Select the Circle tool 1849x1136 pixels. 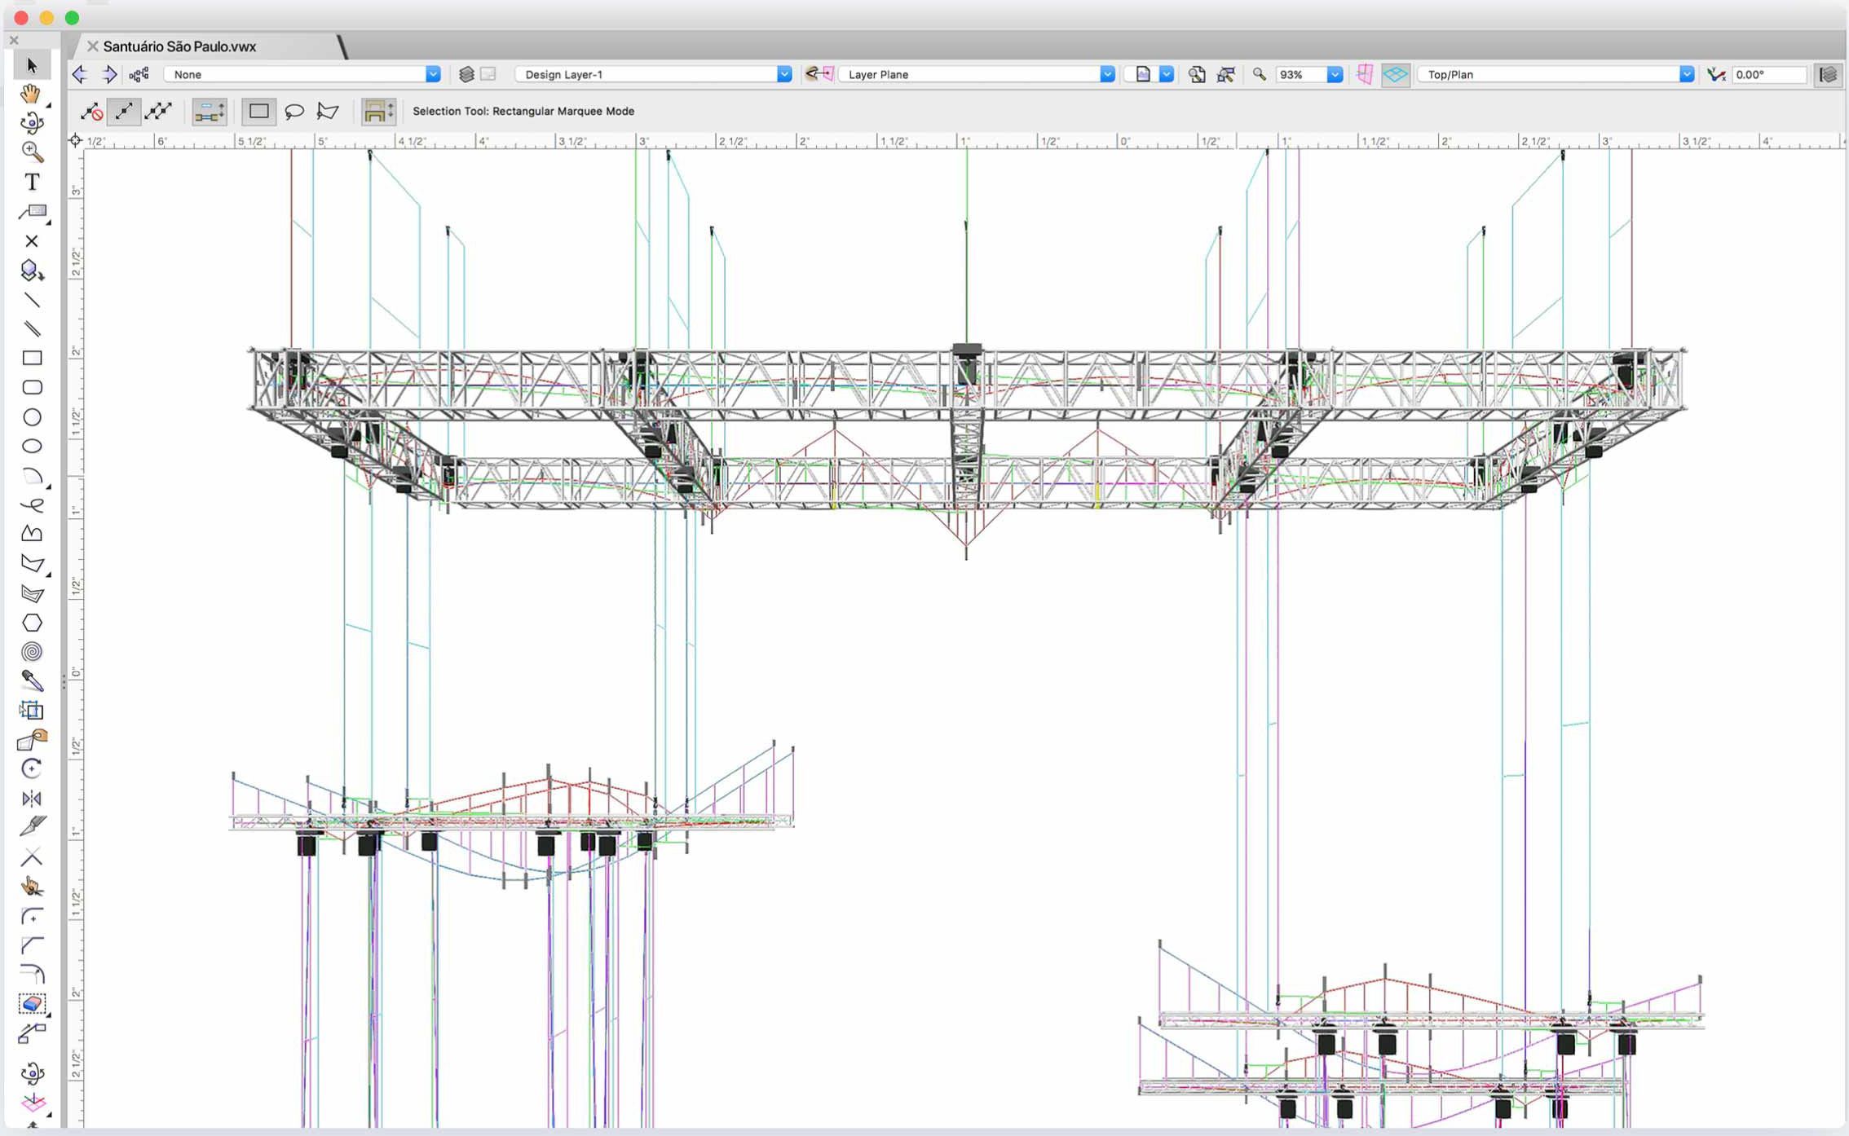coord(32,417)
